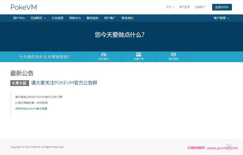Select 公告信息 in the navigation bar
The width and height of the screenshot is (243, 155).
(58, 18)
